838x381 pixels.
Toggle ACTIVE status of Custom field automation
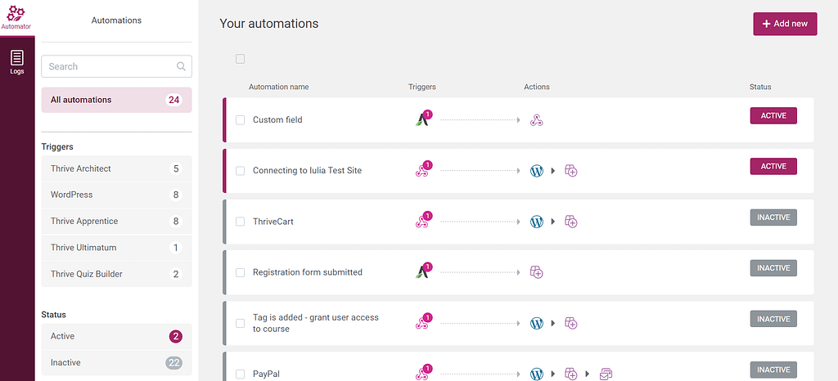pos(773,116)
